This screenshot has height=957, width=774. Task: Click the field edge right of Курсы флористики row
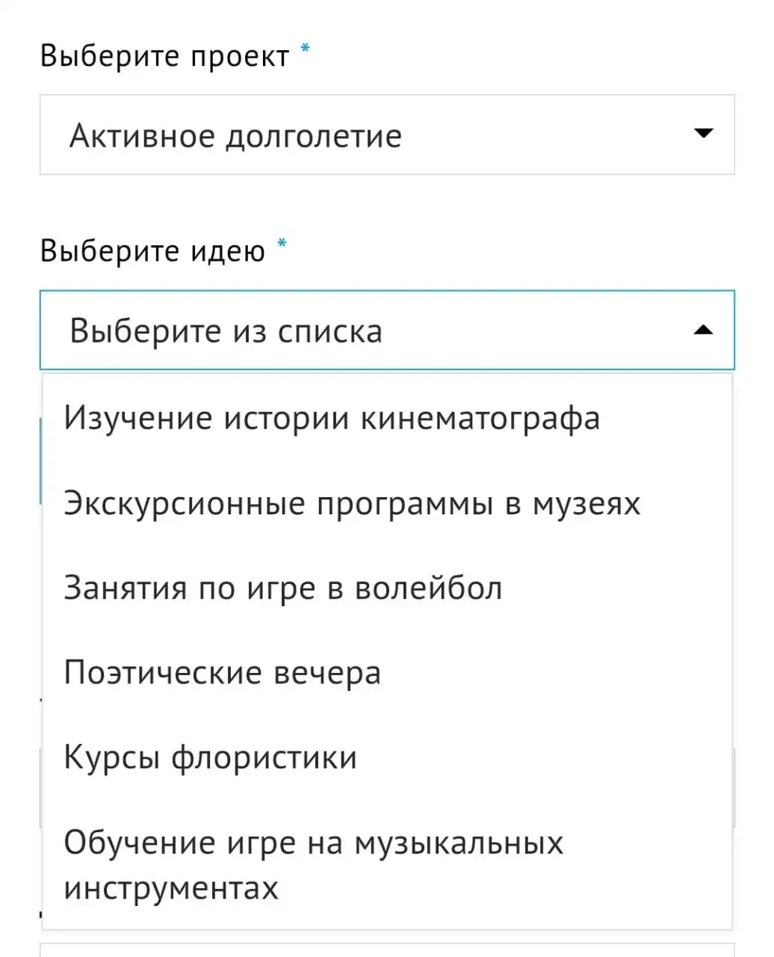coord(734,787)
